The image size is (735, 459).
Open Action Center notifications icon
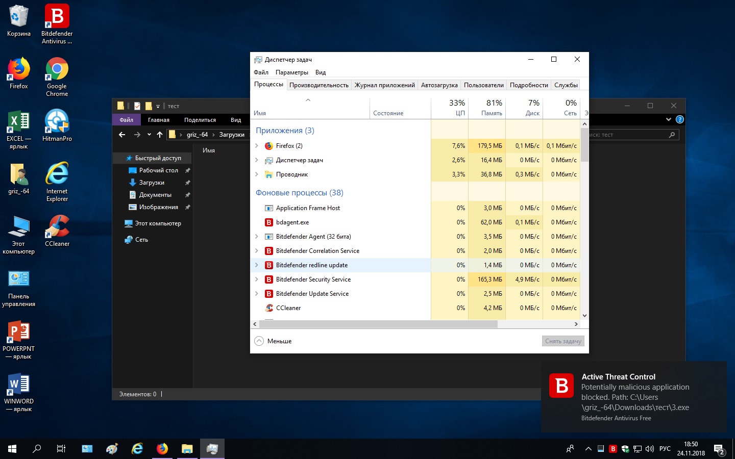tap(719, 449)
